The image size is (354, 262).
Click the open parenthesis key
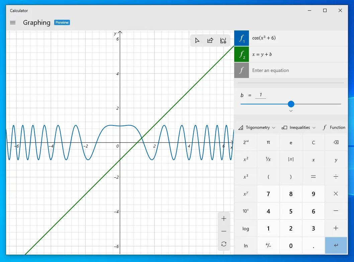[268, 177]
